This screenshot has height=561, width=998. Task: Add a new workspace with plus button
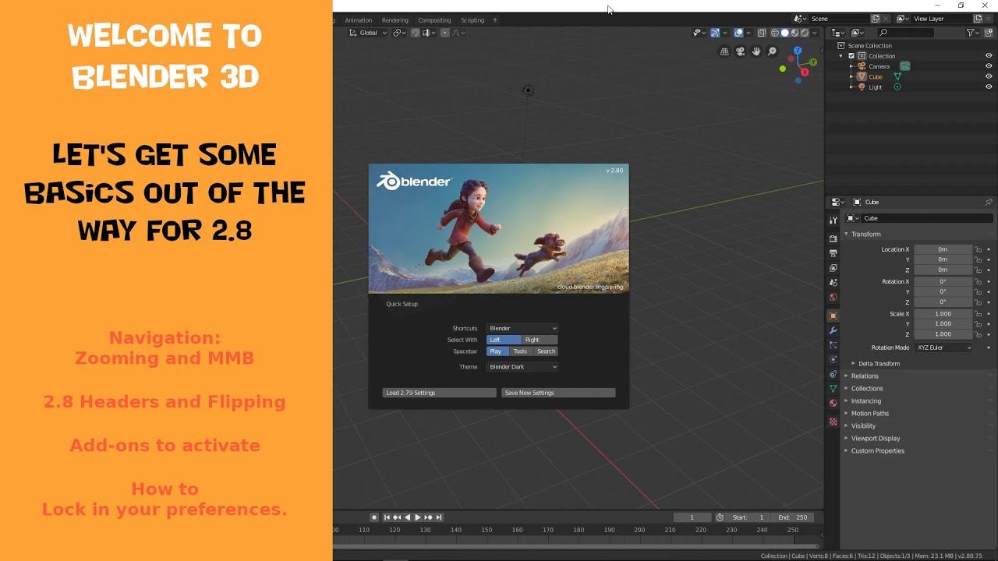click(x=494, y=20)
